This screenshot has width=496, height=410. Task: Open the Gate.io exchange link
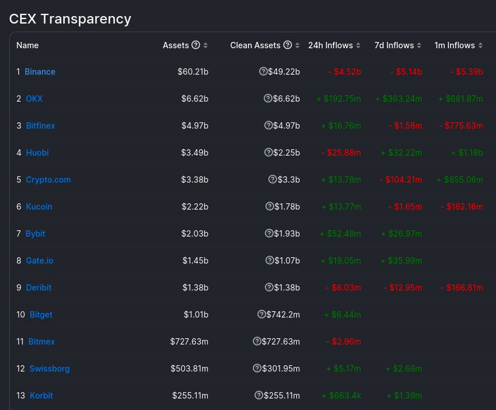[x=40, y=261]
